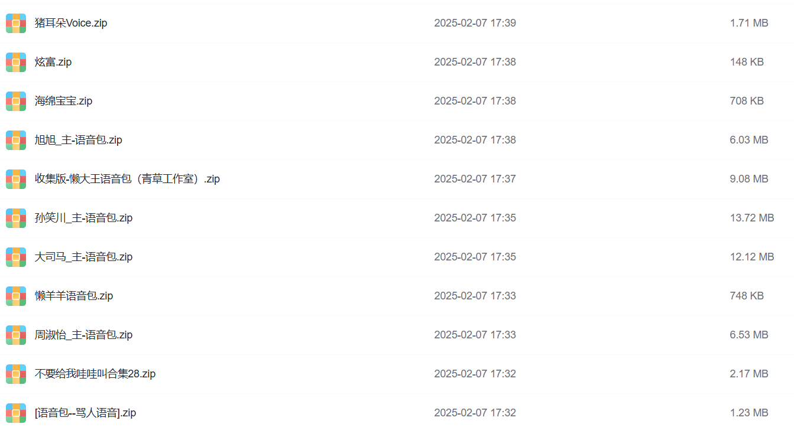Viewport: 794px width, 437px height.
Task: Click the archive icon for 孙笑川_主-语音包.zip
Action: [16, 218]
